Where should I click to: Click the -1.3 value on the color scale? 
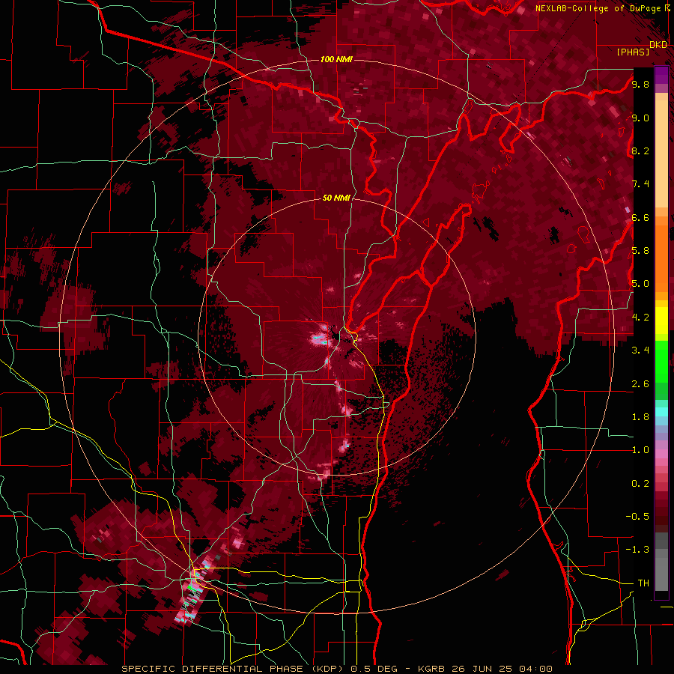637,550
